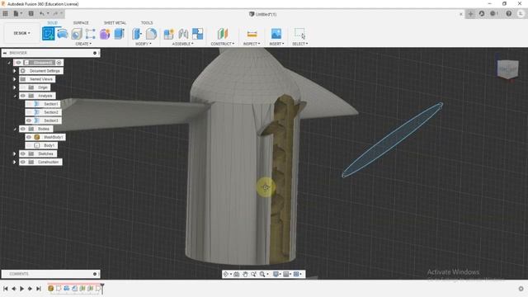This screenshot has height=297, width=528.
Task: Open the SELECT dropdown menu
Action: tap(299, 44)
